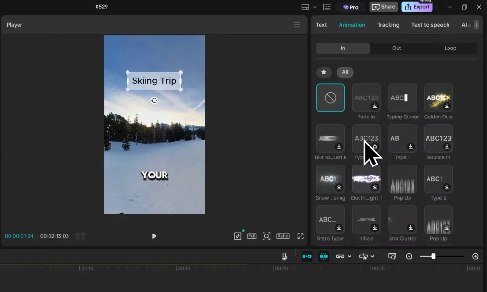The image size is (487, 292).
Task: Open the Text tab
Action: tap(321, 25)
